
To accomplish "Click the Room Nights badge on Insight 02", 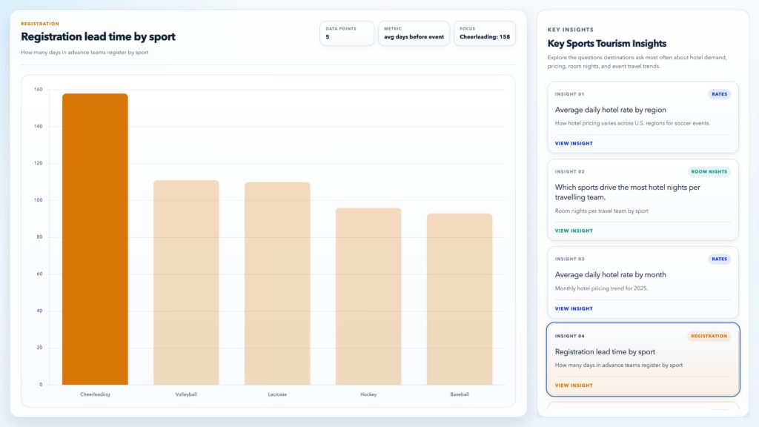I will point(709,171).
